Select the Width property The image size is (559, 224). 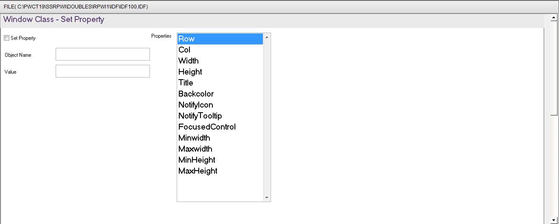[x=220, y=61]
